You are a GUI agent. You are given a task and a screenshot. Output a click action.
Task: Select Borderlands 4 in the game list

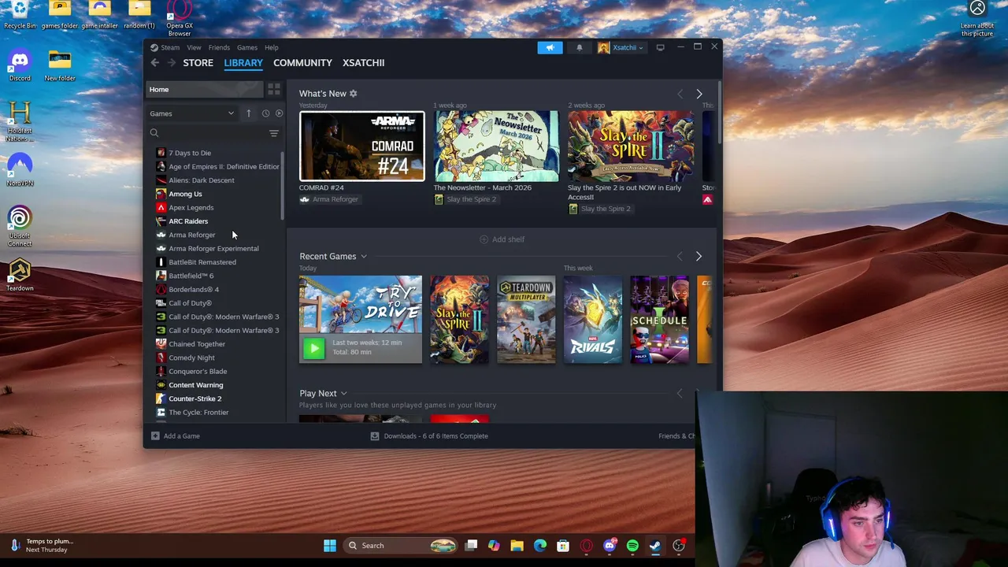coord(194,290)
